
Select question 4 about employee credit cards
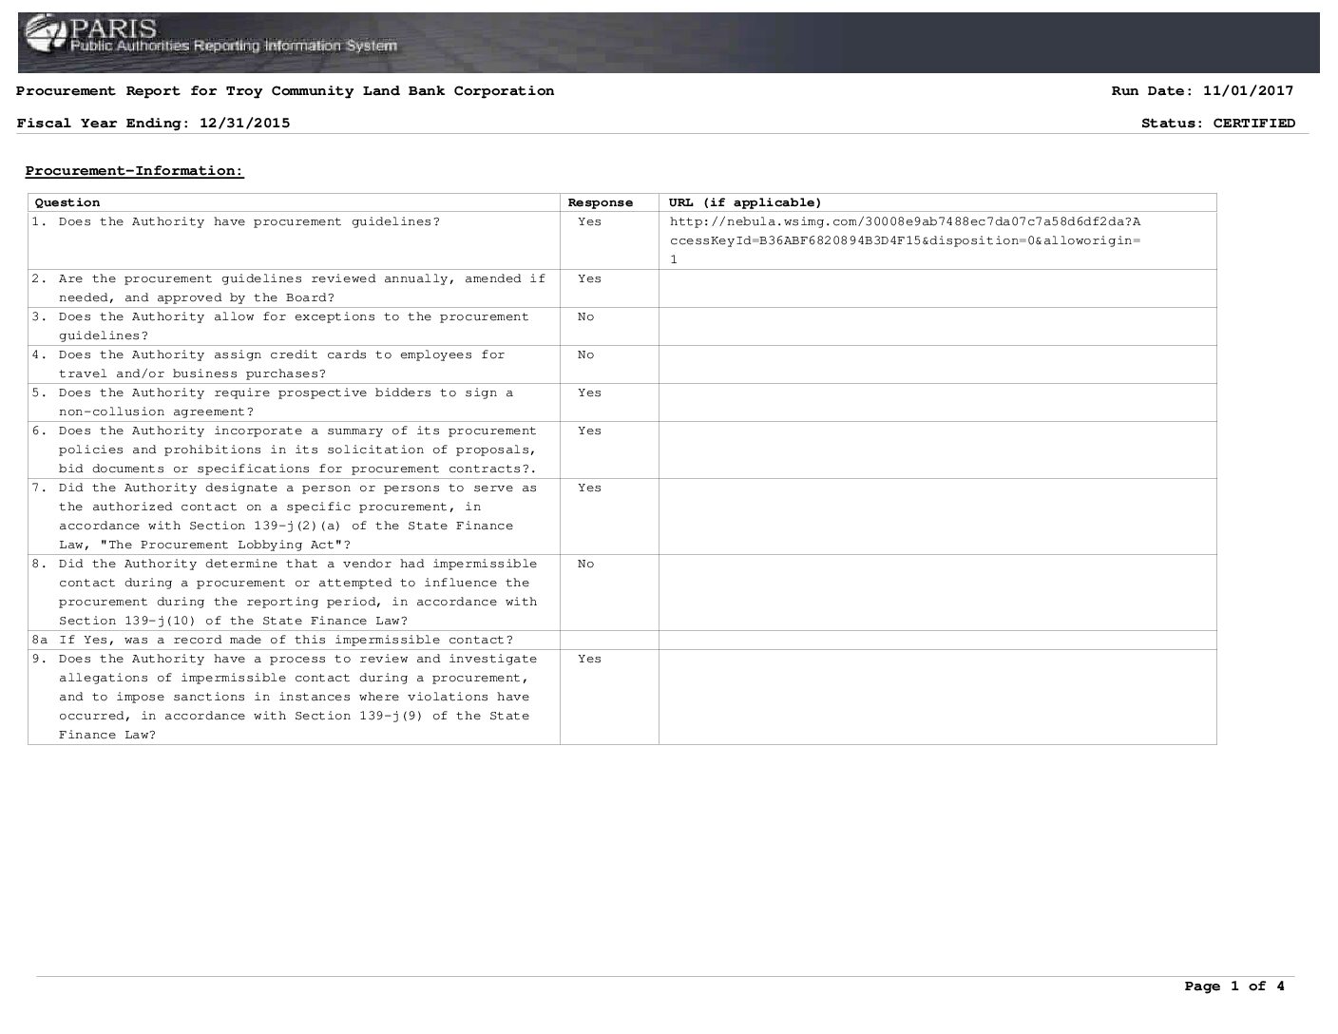268,364
